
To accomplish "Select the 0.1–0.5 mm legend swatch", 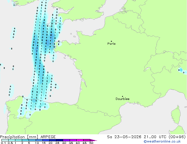I will click(5, 140).
